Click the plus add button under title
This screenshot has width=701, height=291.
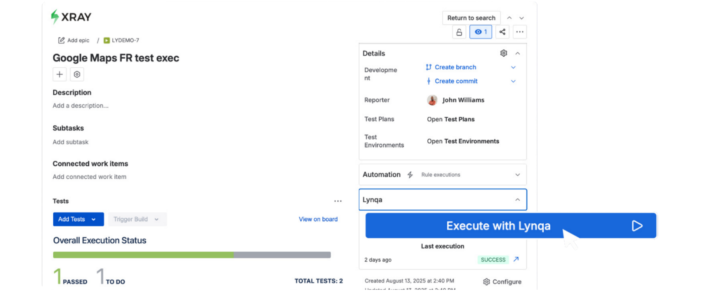tap(60, 74)
